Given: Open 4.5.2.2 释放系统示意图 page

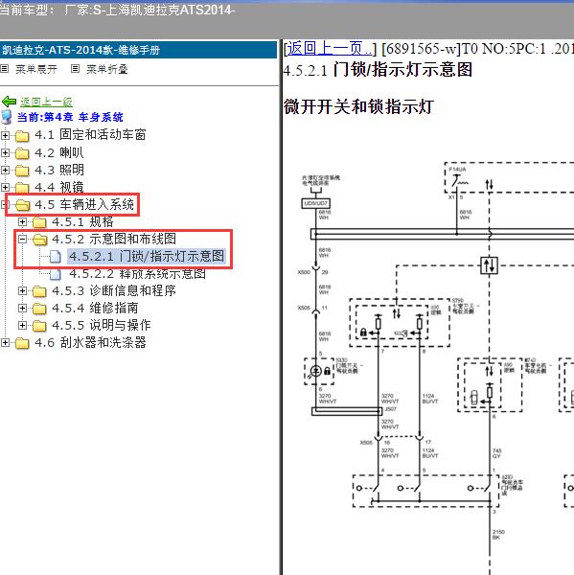Looking at the screenshot, I should pos(137,273).
